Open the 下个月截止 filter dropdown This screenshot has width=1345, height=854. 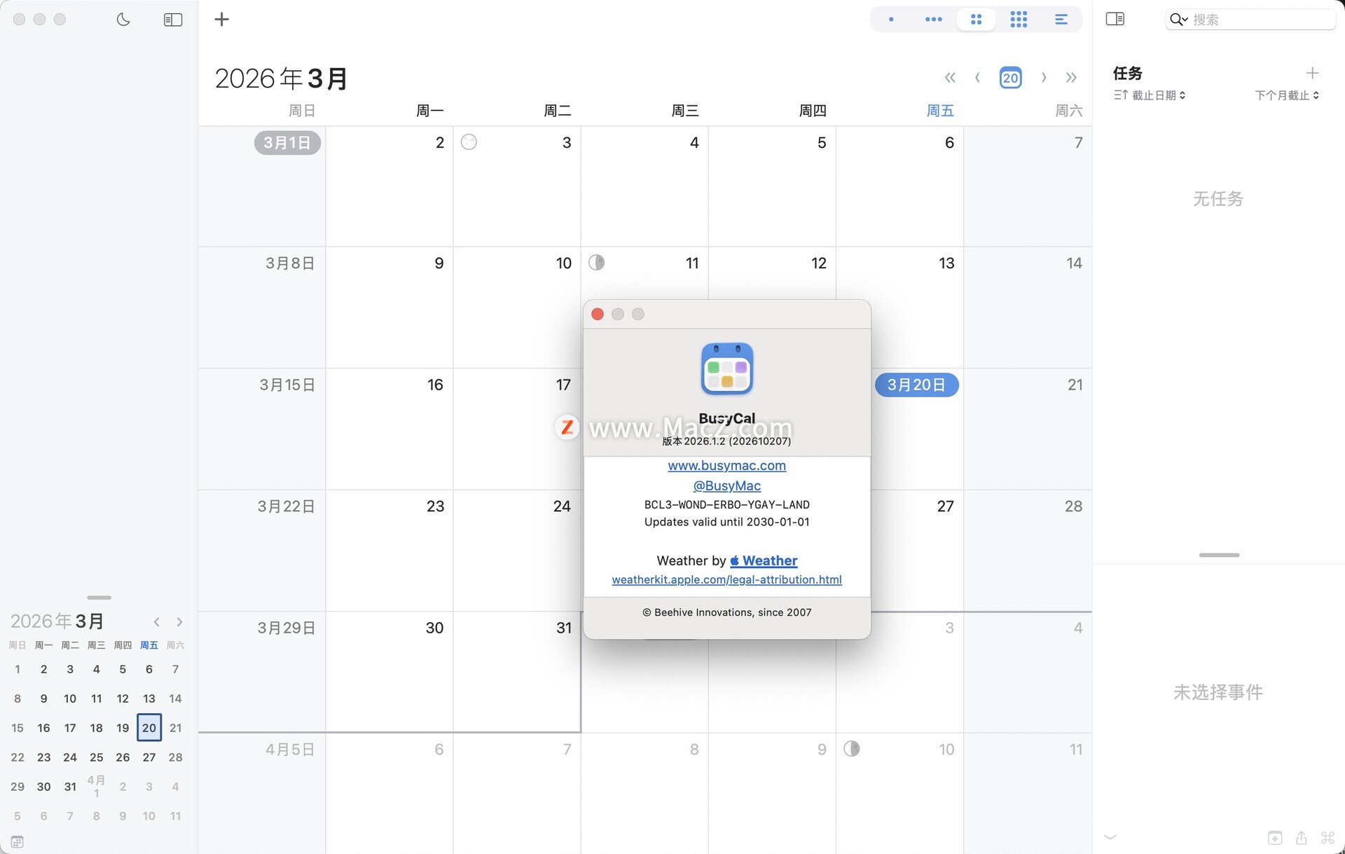click(x=1286, y=95)
